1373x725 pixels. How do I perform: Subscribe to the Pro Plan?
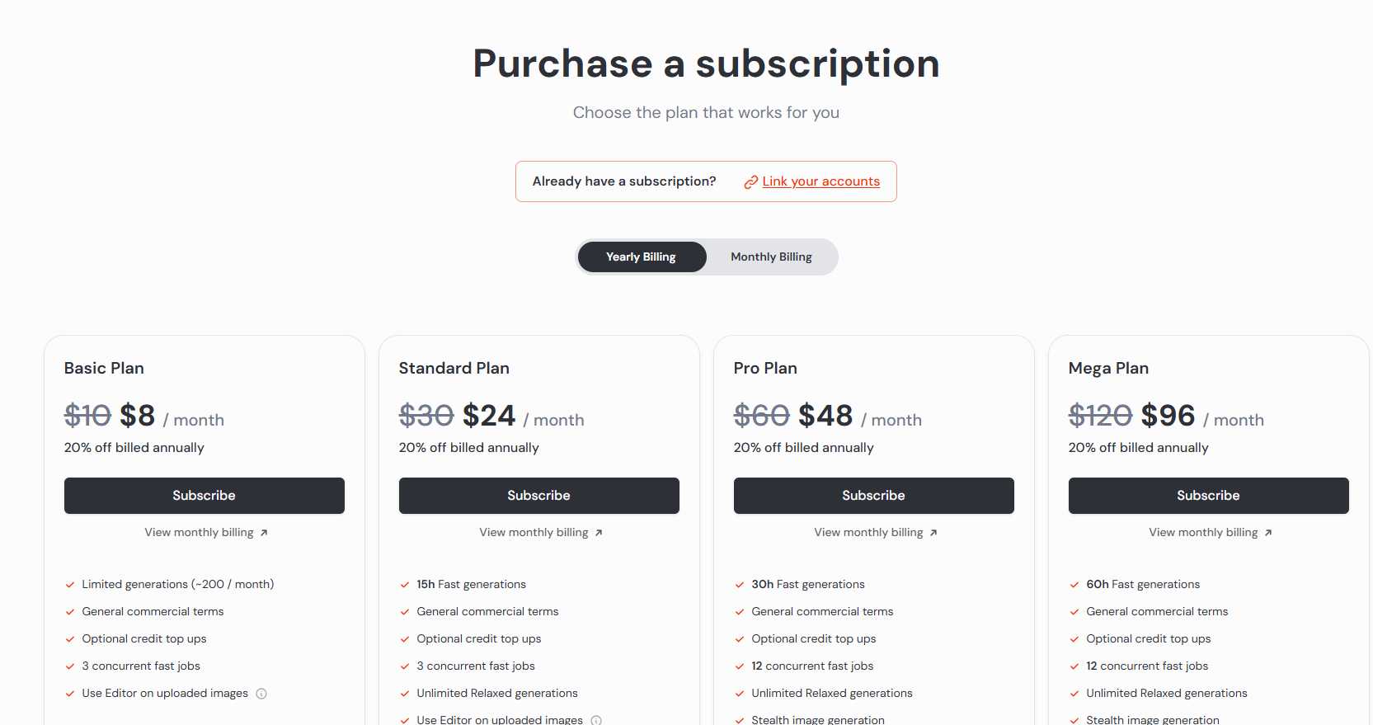[874, 496]
